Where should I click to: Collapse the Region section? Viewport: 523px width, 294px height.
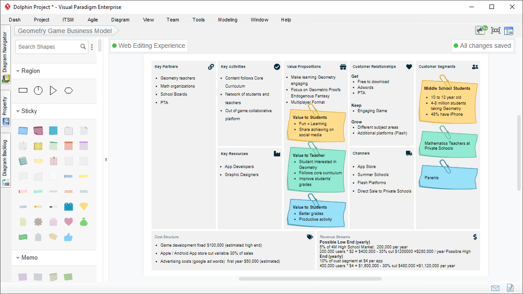click(x=21, y=71)
